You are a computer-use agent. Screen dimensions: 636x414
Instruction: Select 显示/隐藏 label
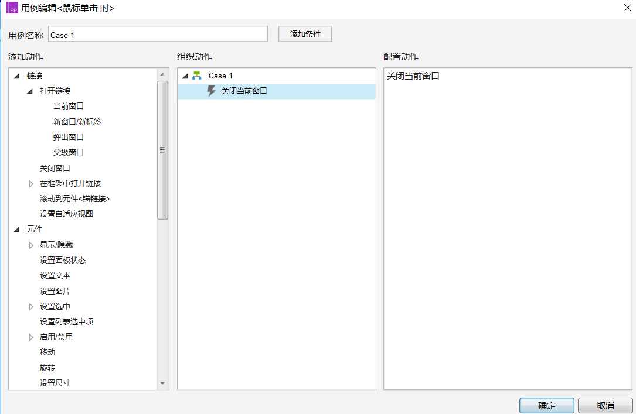click(56, 245)
